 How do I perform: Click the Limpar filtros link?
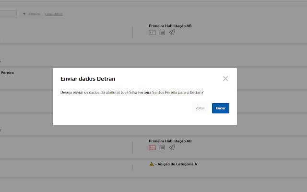pos(54,14)
